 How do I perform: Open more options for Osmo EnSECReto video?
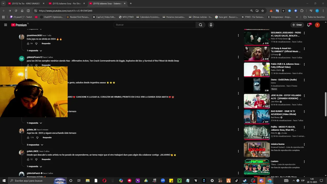coord(304,80)
